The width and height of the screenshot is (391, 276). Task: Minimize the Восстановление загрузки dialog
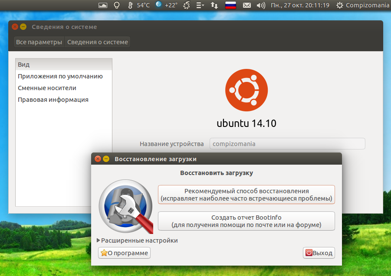tap(106, 159)
